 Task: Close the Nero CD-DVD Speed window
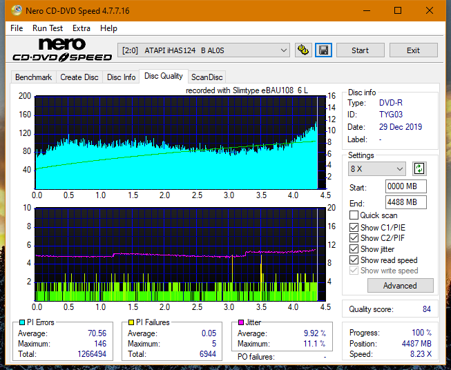pos(430,10)
